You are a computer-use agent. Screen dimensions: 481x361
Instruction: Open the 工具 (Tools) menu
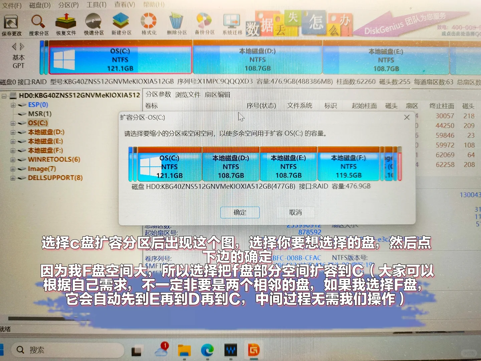point(97,5)
